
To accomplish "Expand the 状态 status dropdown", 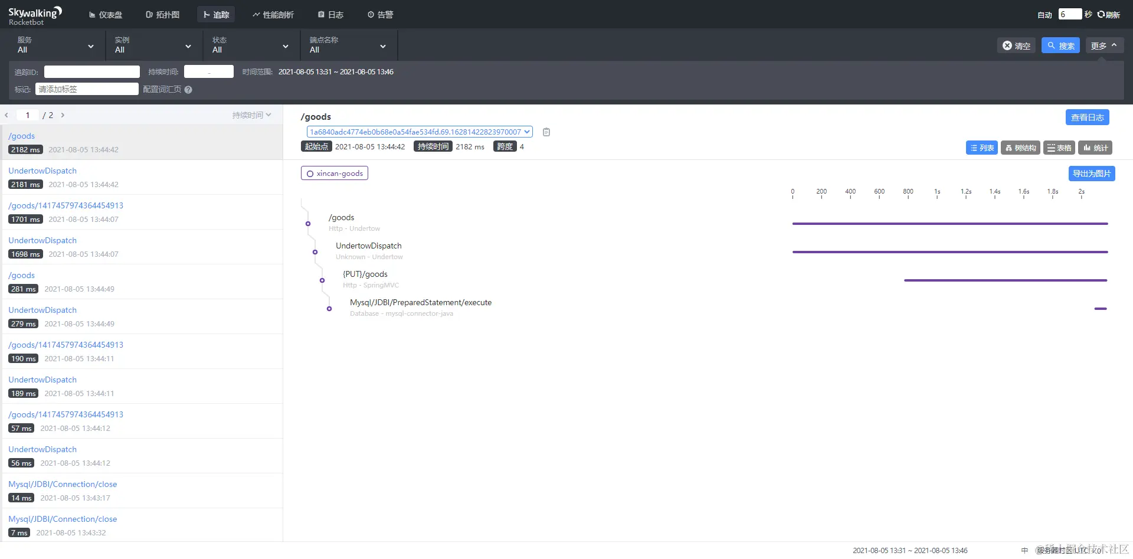I will [250, 45].
